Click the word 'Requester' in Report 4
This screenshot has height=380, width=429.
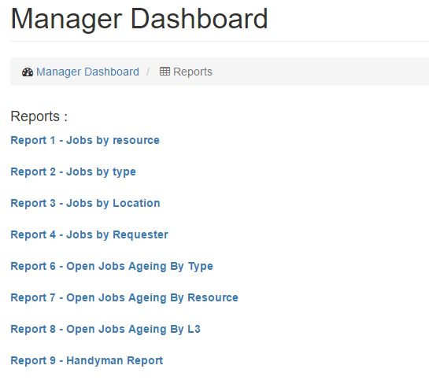coord(141,234)
